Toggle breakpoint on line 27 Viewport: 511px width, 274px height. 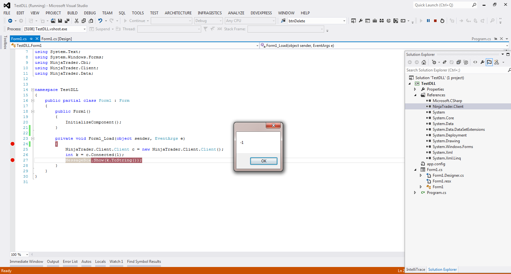tap(12, 160)
